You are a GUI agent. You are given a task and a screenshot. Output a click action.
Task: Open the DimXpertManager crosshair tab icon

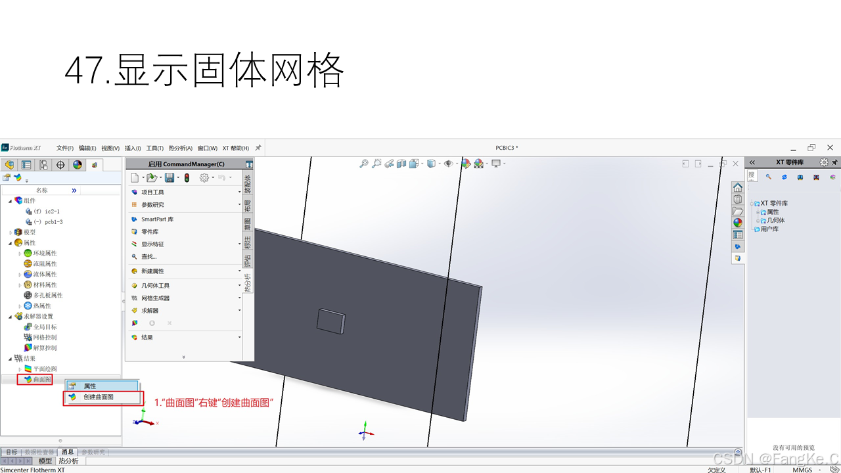coord(60,165)
